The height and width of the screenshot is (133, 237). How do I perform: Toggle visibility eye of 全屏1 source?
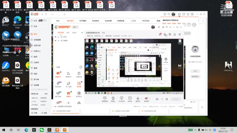pyautogui.click(x=55, y=37)
